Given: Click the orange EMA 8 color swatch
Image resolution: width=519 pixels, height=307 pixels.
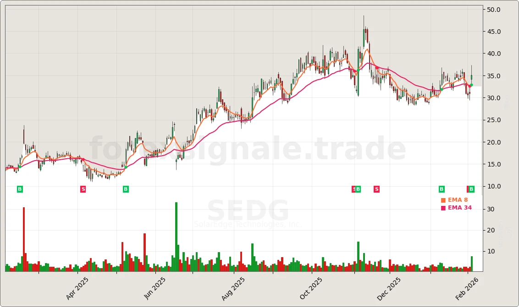Looking at the screenshot, I should coord(443,200).
